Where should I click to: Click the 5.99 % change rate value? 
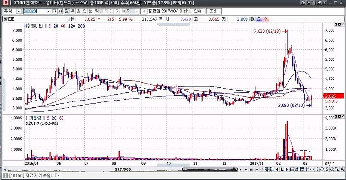(125, 19)
